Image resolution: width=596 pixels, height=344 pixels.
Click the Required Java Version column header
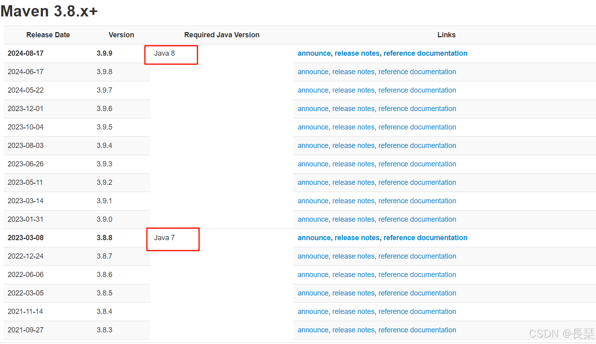tap(222, 35)
